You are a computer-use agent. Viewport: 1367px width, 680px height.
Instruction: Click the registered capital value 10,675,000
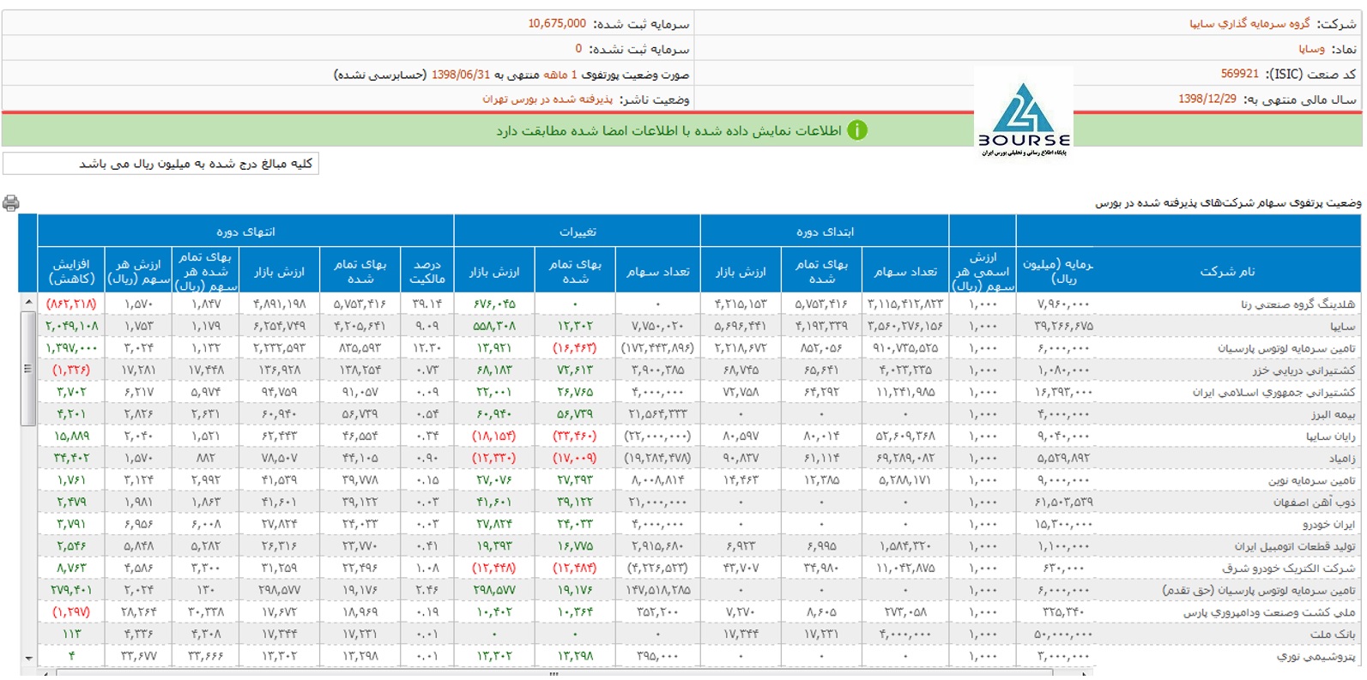pos(557,24)
